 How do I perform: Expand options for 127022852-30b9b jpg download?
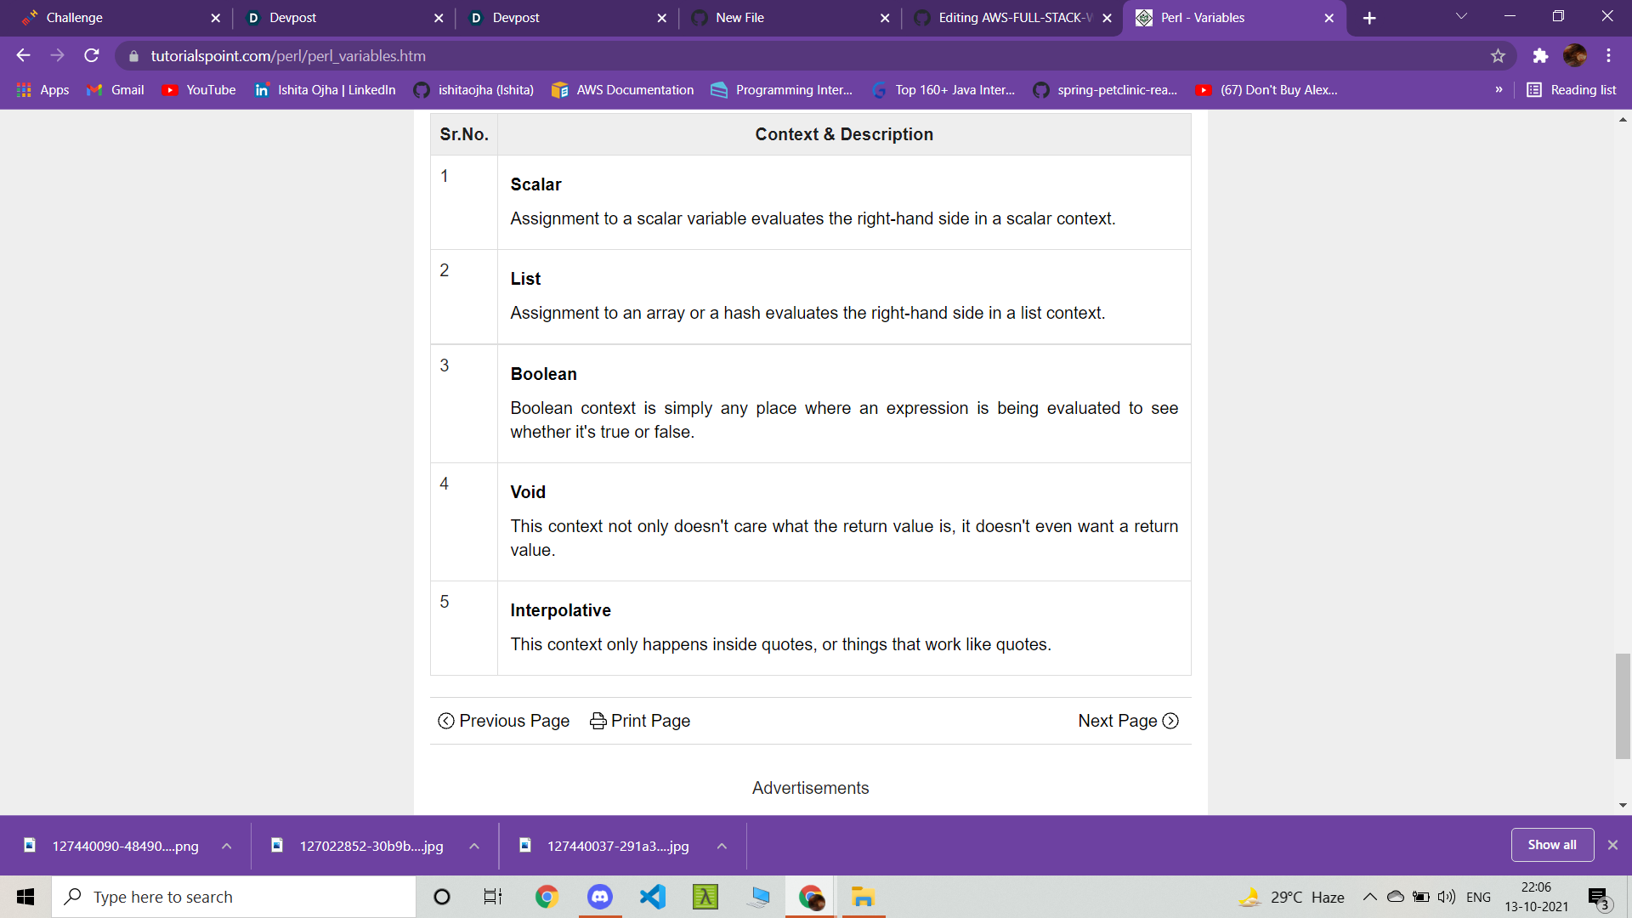474,846
